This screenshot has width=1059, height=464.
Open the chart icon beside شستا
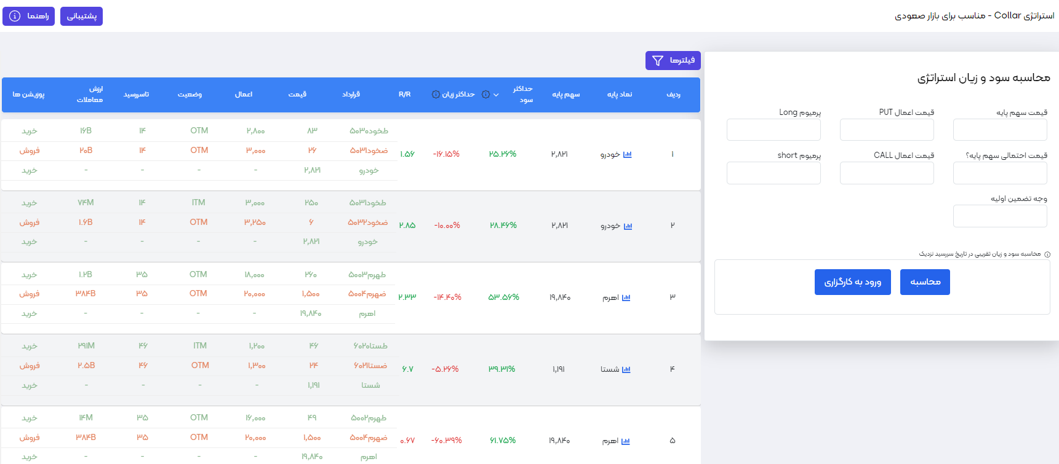pos(626,369)
